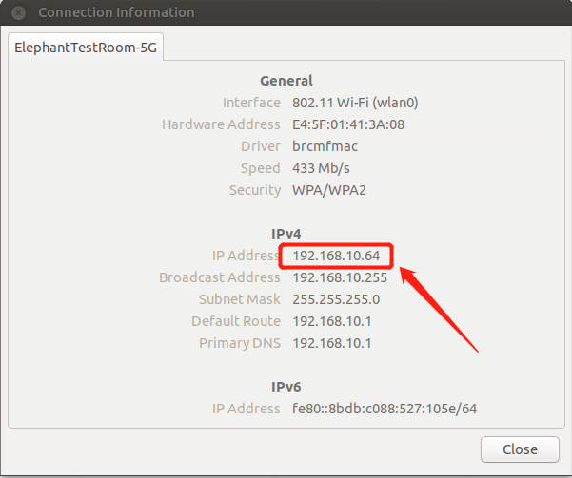
Task: Click the subnet mask 255.255.255.0
Action: (336, 299)
